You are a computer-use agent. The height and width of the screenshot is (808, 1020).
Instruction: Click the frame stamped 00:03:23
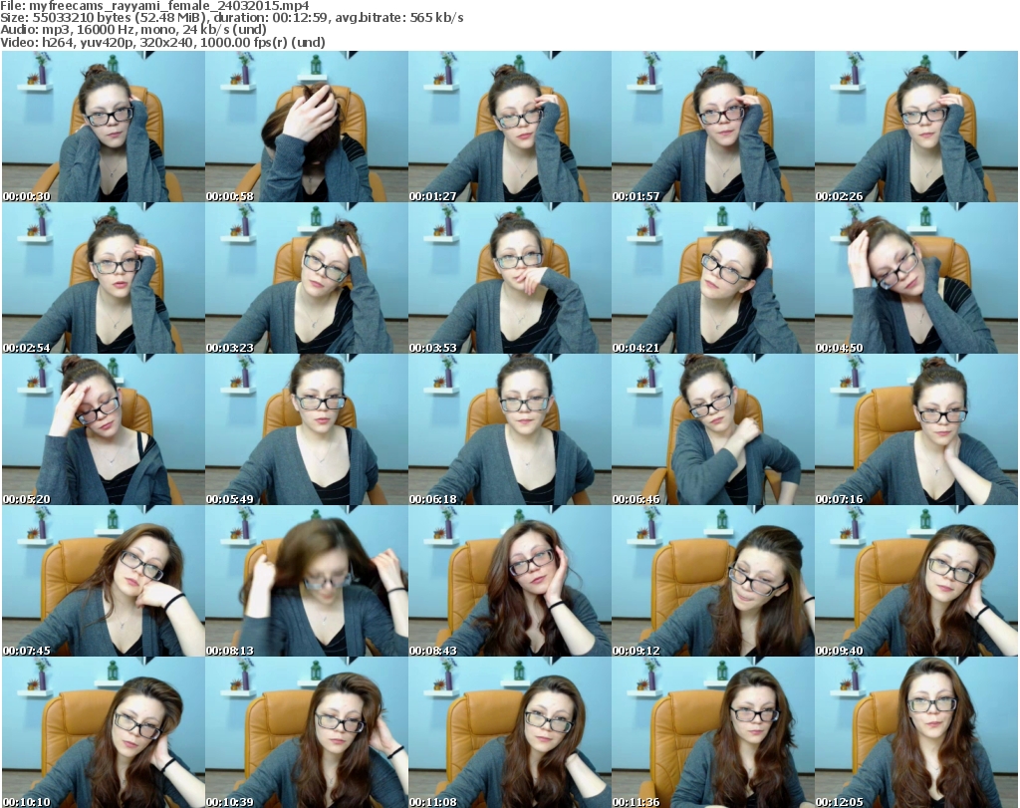tap(307, 278)
